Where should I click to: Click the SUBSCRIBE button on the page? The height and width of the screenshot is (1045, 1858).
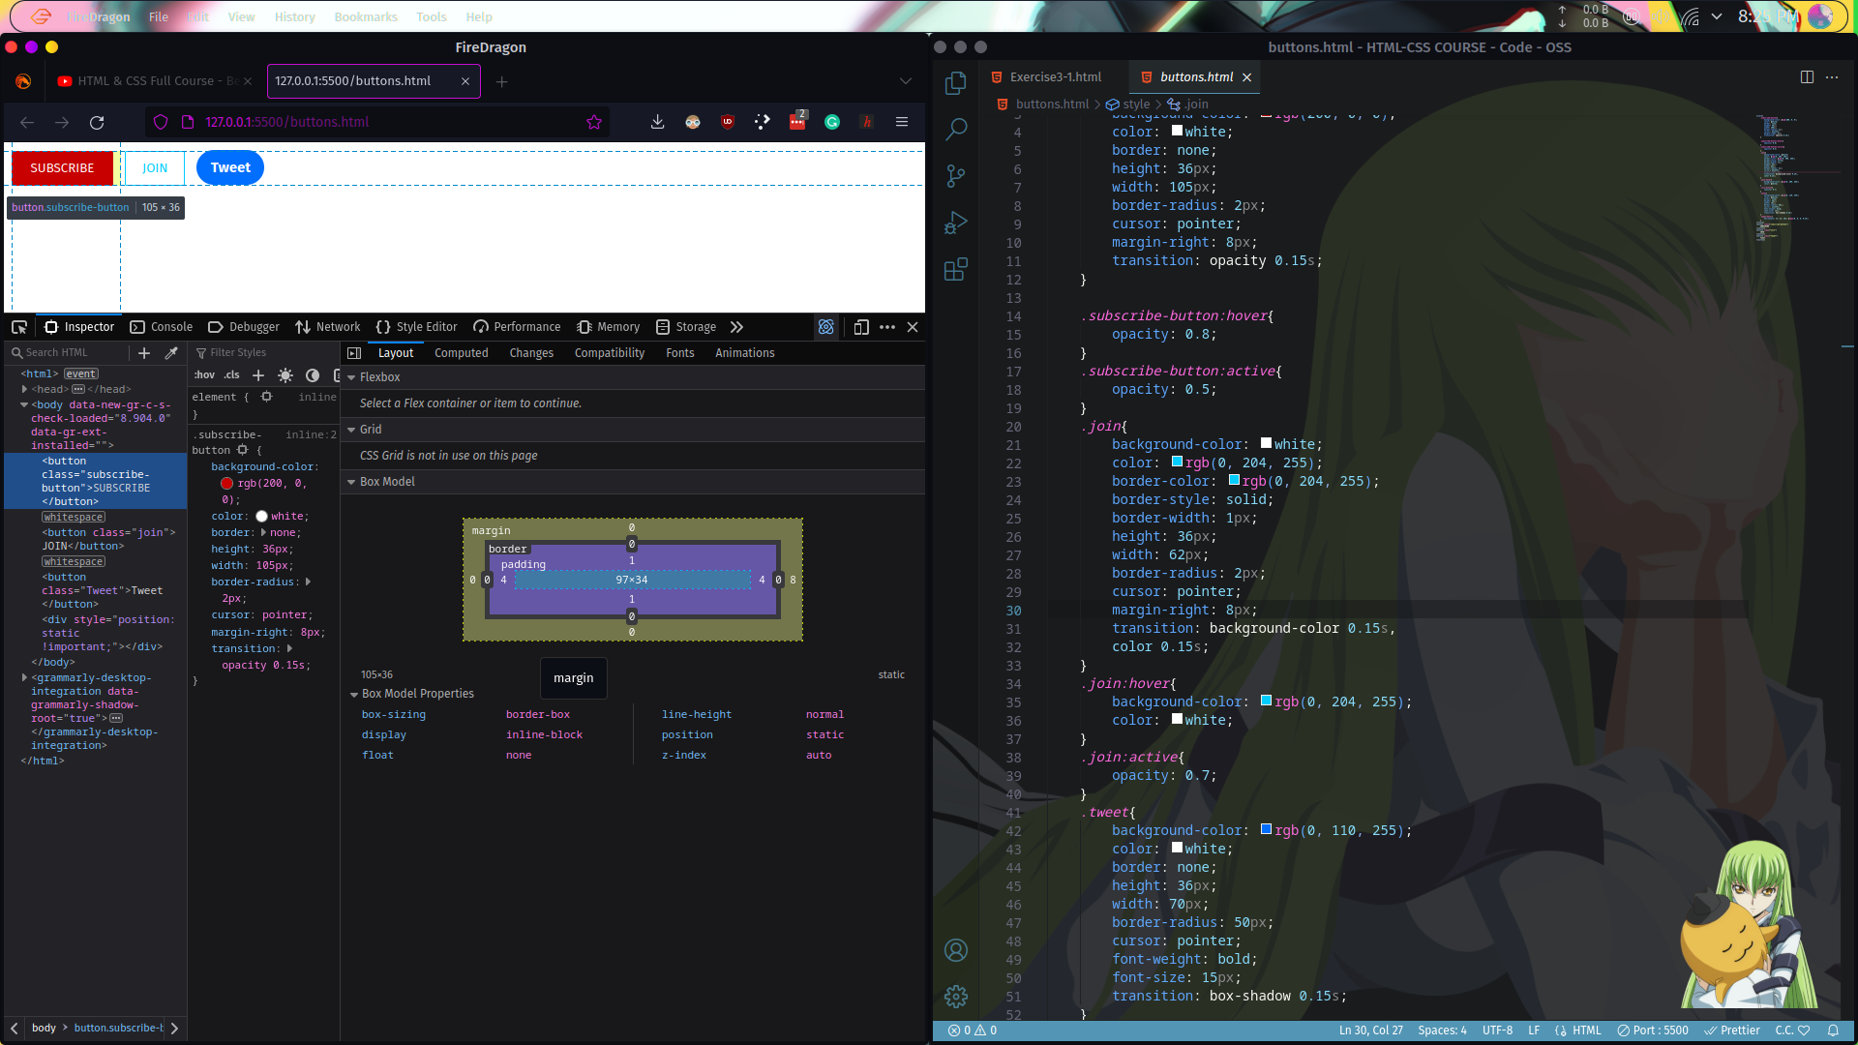coord(62,167)
